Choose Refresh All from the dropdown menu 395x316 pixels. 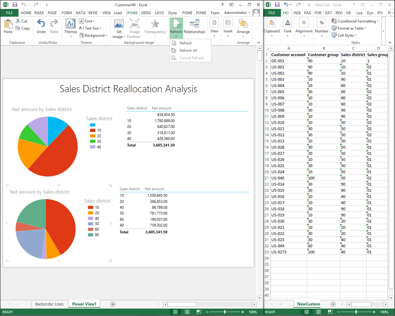[188, 51]
